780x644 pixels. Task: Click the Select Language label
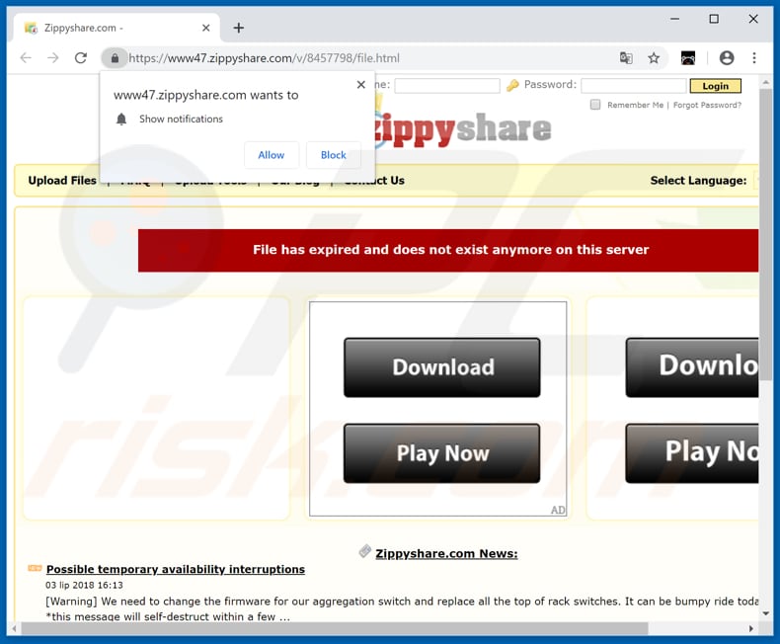tap(698, 180)
